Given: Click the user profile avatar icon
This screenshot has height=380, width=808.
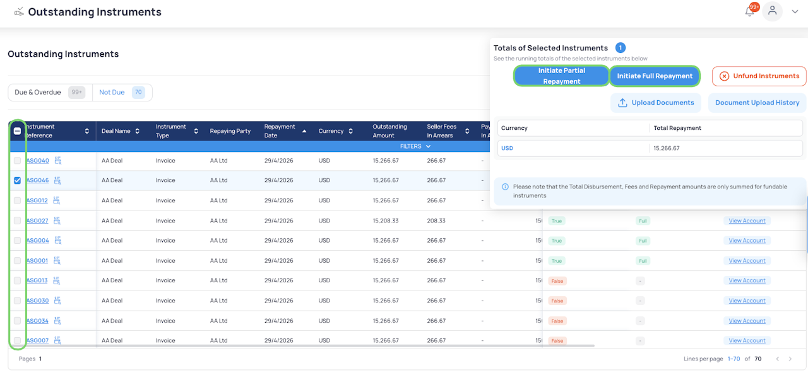Looking at the screenshot, I should pos(772,11).
